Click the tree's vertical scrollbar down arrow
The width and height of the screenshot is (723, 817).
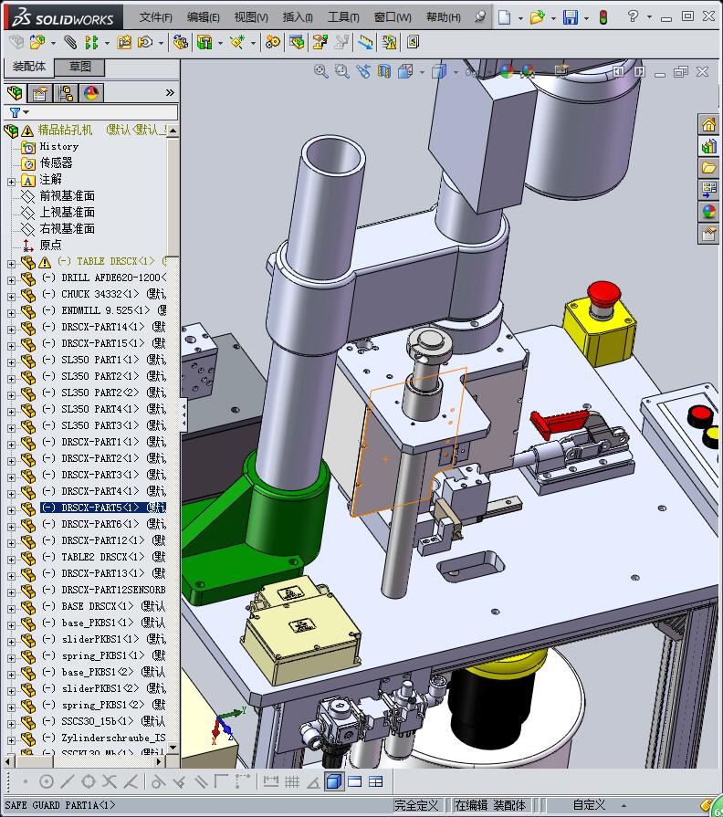pyautogui.click(x=173, y=748)
